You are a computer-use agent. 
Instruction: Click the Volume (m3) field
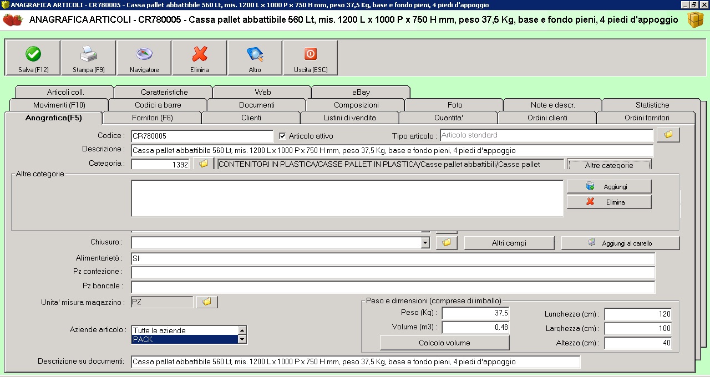[475, 328]
